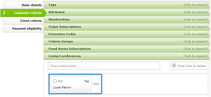Image resolution: width=211 pixels, height=97 pixels.
Task: Click the Tag type label on criterion
Action: [86, 81]
